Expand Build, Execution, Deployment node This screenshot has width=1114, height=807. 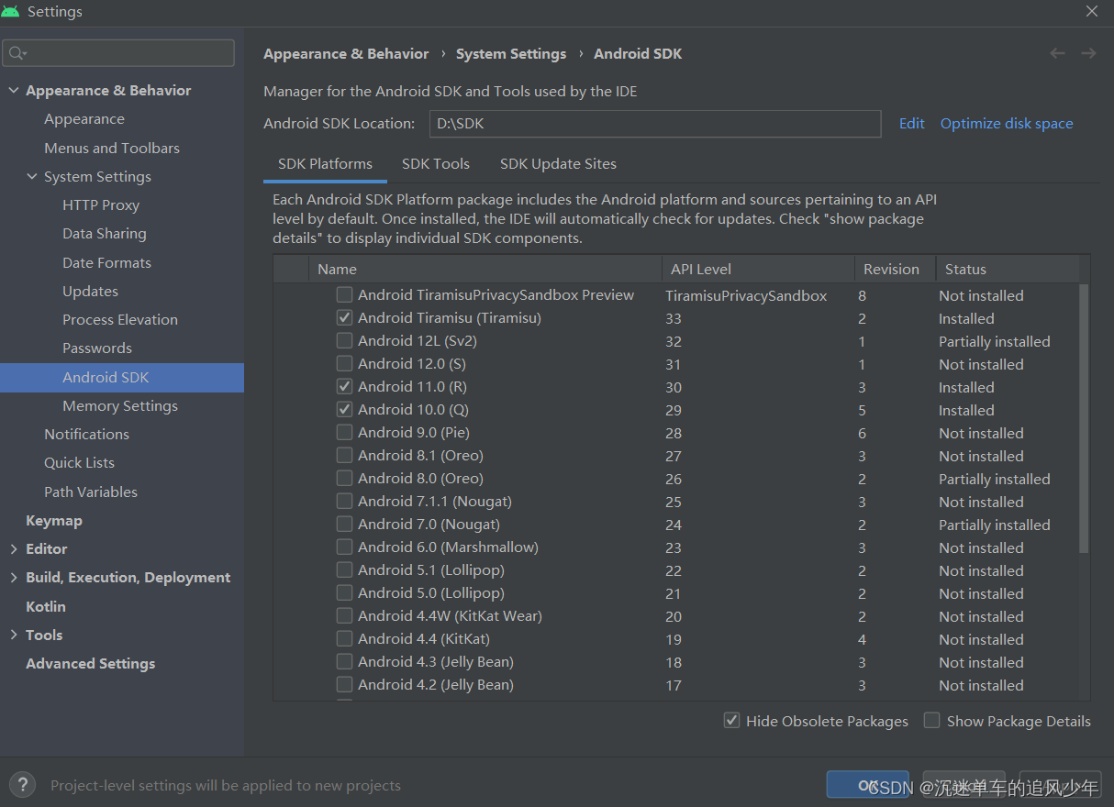tap(14, 577)
